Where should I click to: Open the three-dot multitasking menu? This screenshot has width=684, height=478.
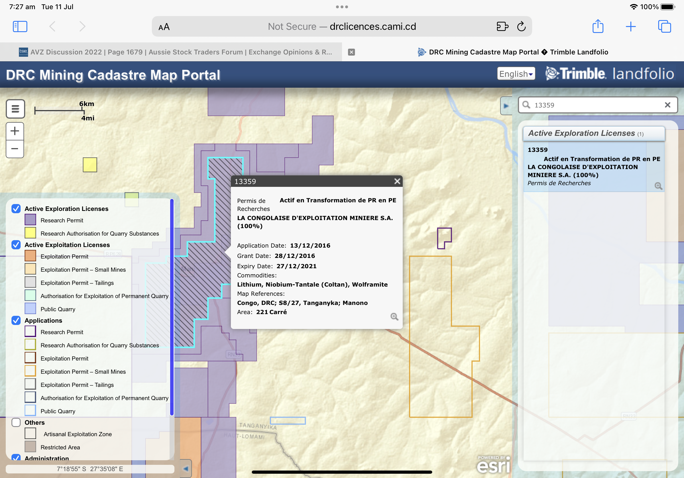342,7
